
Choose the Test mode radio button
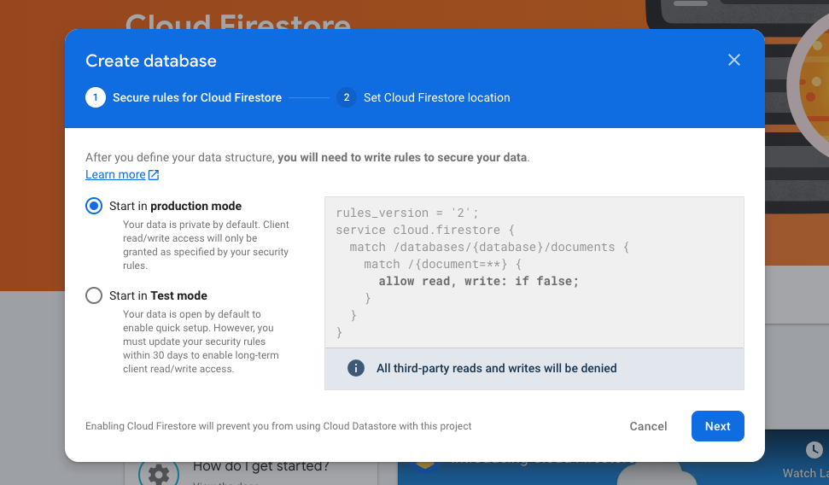pyautogui.click(x=94, y=295)
